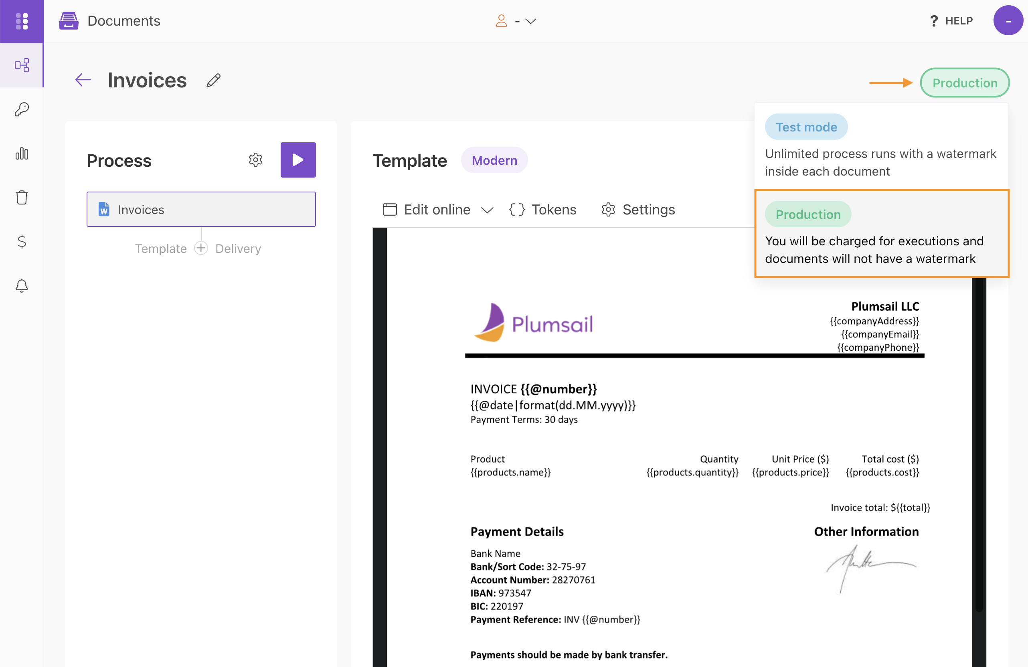Open the billing dollar sign icon
Viewport: 1028px width, 667px height.
(22, 241)
